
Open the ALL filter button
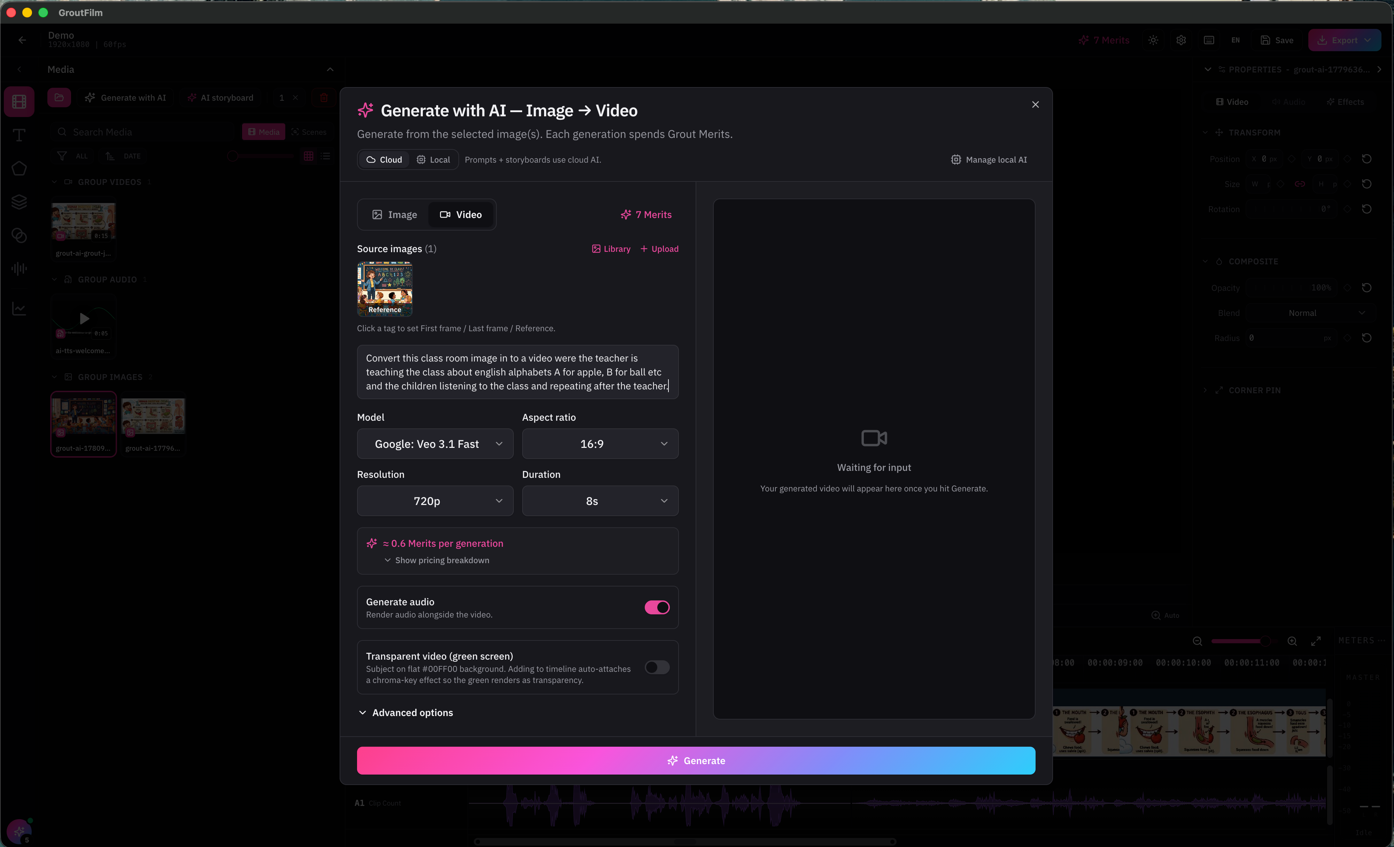tap(73, 156)
